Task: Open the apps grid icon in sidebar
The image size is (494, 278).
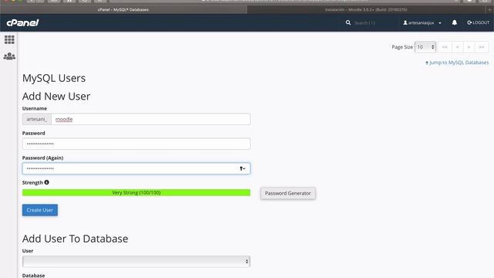Action: [x=9, y=39]
